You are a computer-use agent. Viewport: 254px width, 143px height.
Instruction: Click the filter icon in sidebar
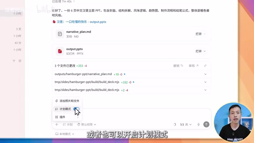(14, 61)
